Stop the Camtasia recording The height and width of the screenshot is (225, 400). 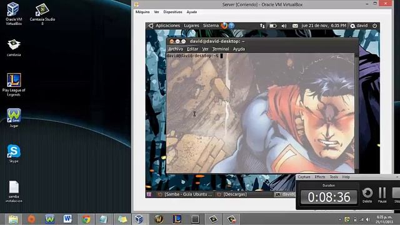396,195
